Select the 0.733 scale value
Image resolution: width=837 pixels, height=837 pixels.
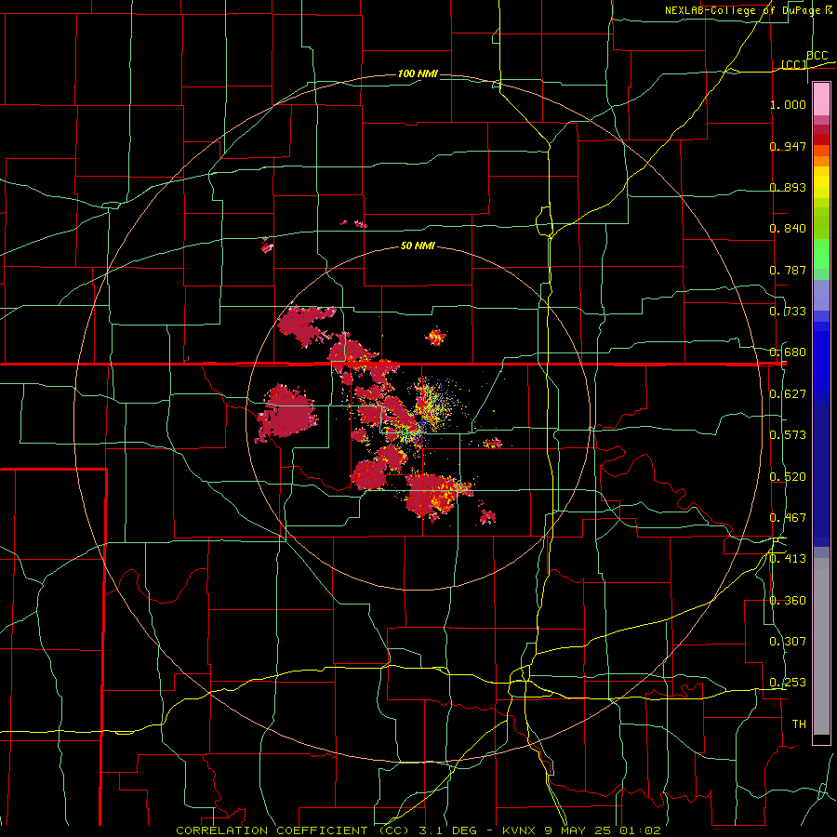pyautogui.click(x=788, y=312)
